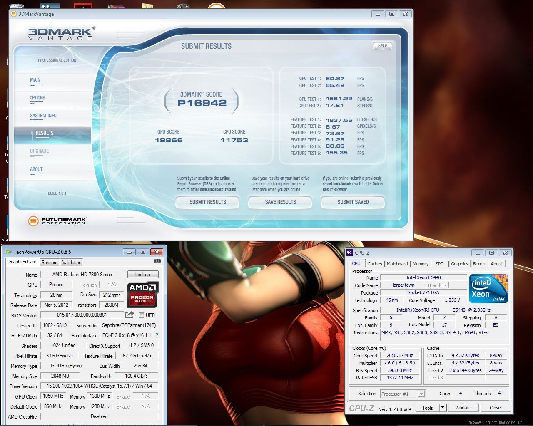
Task: Toggle the UEFI checkbox in GPU-Z
Action: coord(142,315)
